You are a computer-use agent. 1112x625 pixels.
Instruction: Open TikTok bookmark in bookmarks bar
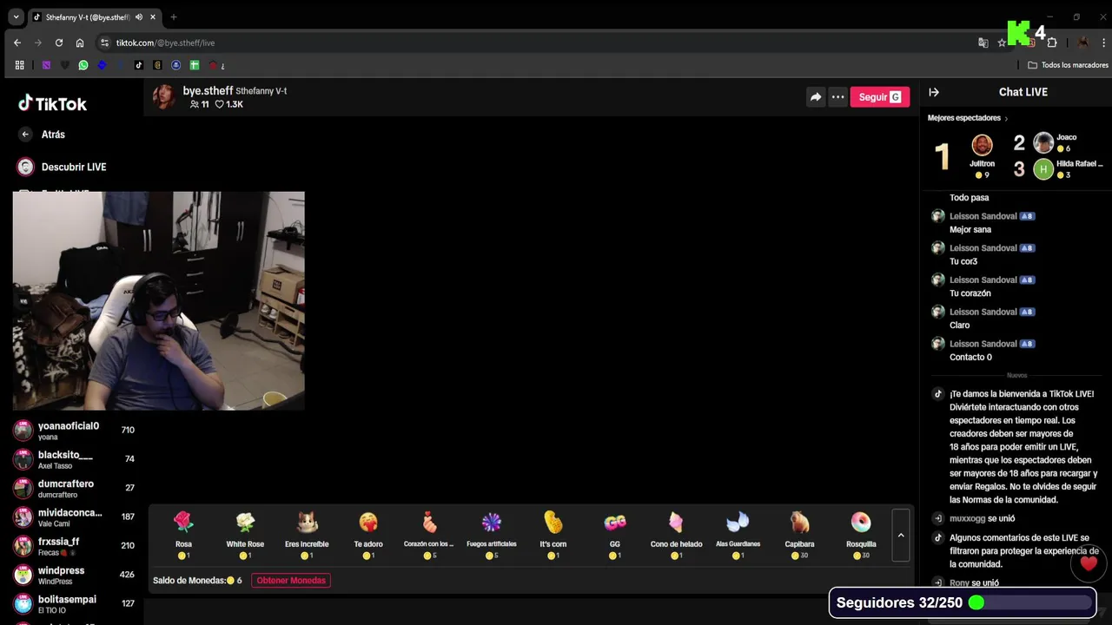click(139, 65)
